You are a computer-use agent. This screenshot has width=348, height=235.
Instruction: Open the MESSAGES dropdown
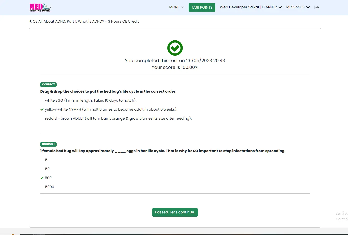[x=298, y=7]
